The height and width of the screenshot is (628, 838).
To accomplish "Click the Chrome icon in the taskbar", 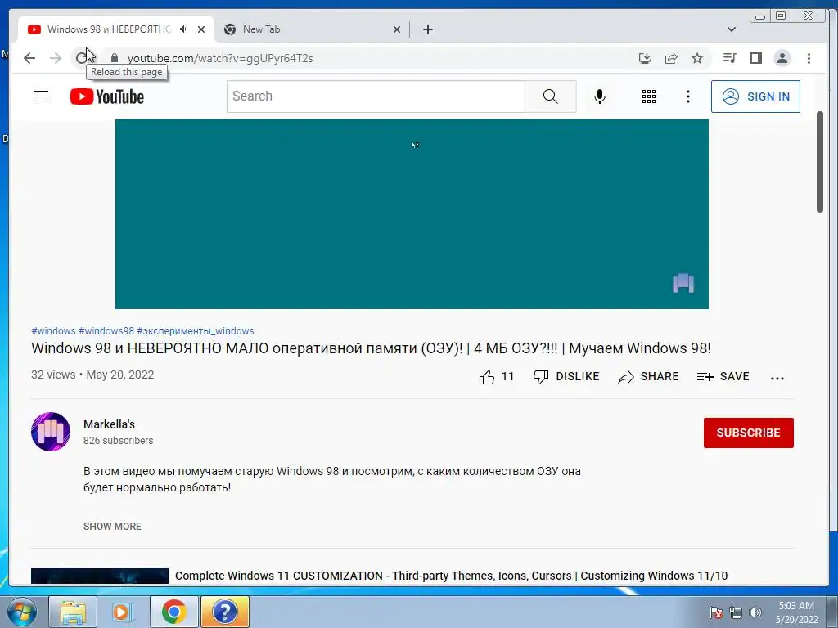I will (x=174, y=612).
